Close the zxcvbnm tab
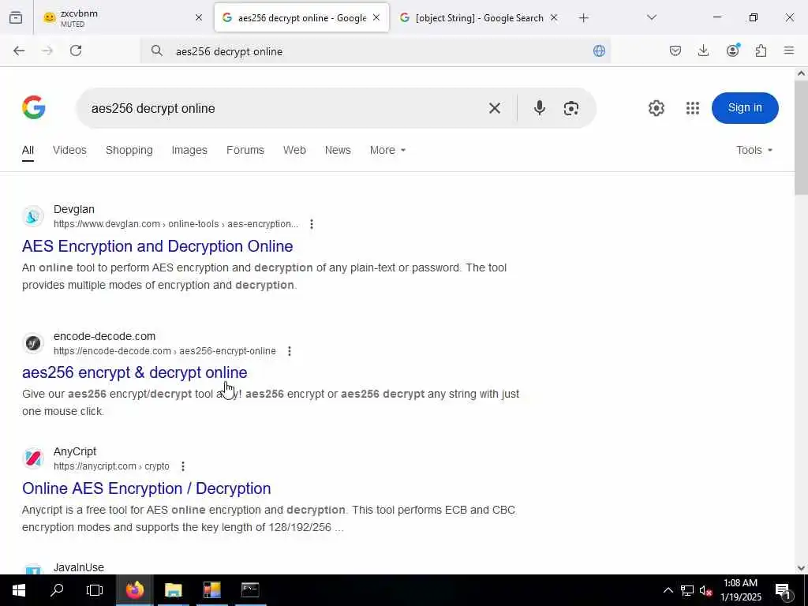 [199, 18]
